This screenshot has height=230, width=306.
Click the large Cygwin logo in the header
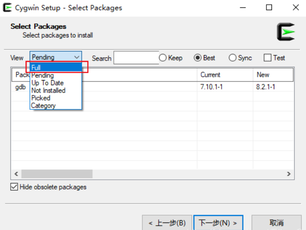click(x=286, y=32)
